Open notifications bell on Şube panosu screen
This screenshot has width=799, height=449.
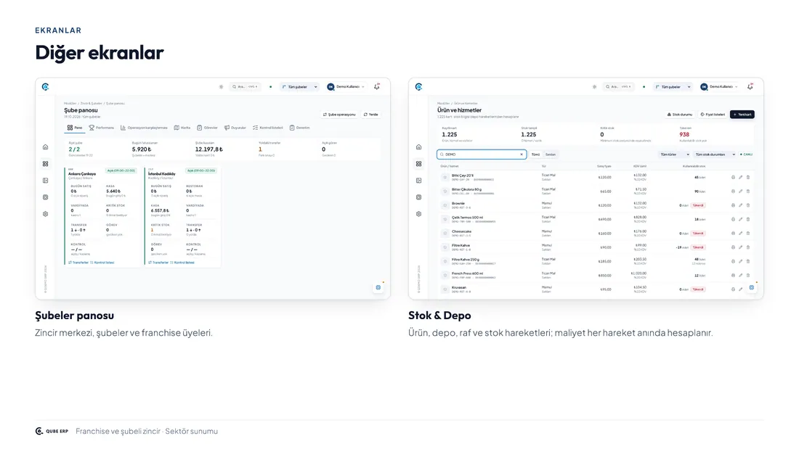point(377,86)
